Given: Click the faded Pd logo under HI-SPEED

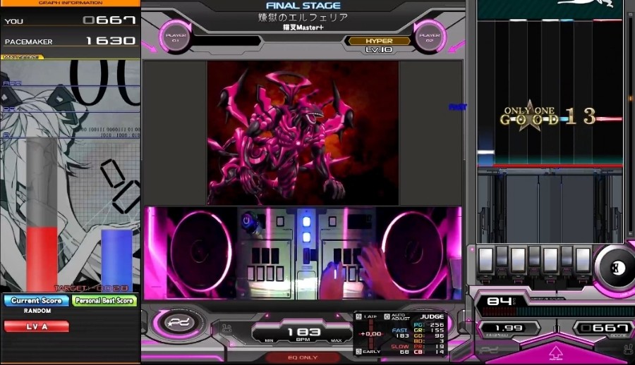Looking at the screenshot, I should (x=488, y=349).
